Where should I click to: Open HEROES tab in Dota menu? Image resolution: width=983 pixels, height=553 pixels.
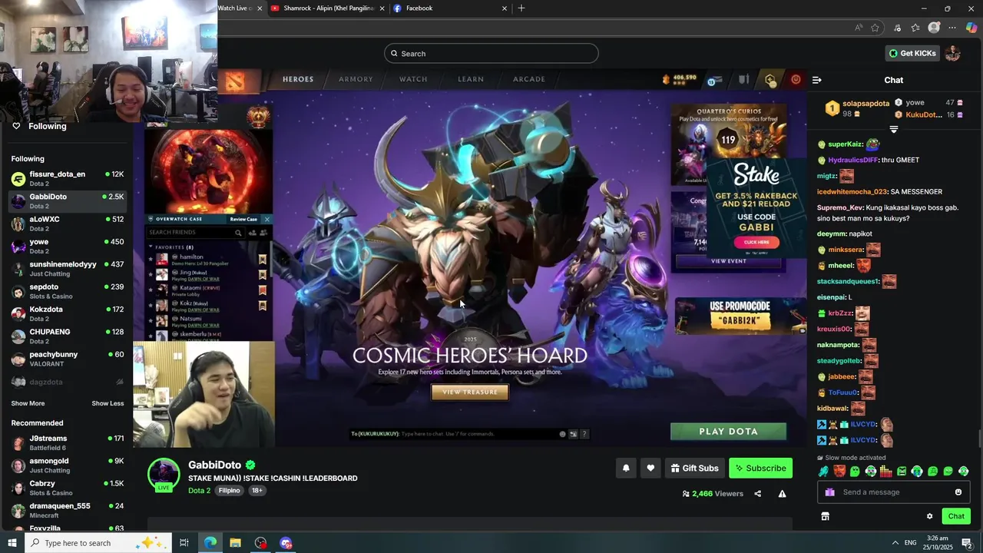[x=298, y=79]
